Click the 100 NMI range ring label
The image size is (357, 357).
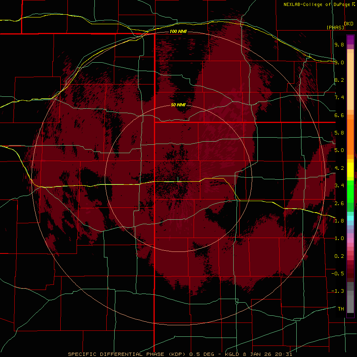coord(178,31)
